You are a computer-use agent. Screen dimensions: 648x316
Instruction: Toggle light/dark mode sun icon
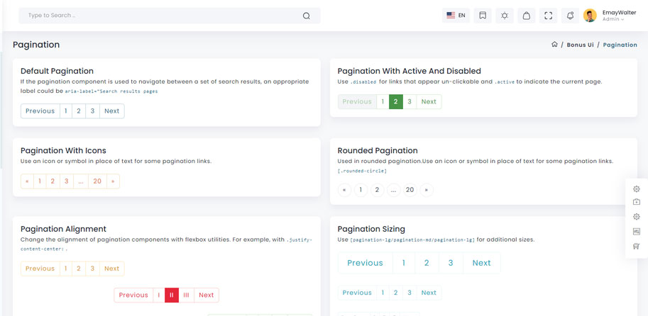(x=505, y=16)
